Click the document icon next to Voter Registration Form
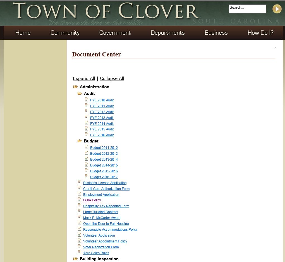 80,246
